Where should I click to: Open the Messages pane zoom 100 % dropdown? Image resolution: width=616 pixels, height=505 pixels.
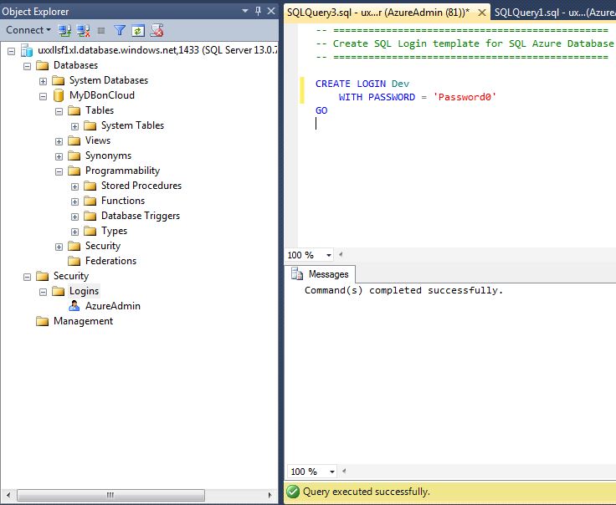pyautogui.click(x=332, y=472)
